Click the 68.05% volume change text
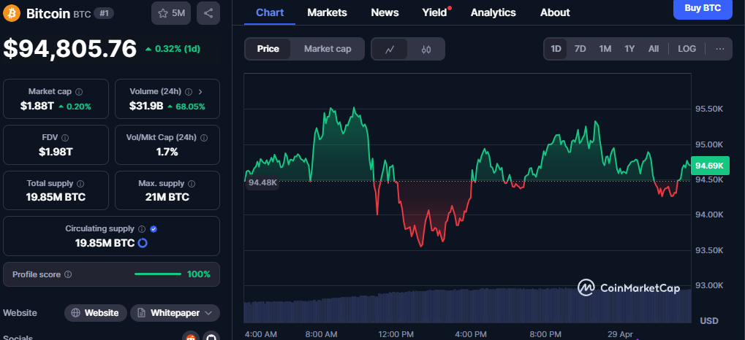This screenshot has height=340, width=745. click(x=189, y=107)
